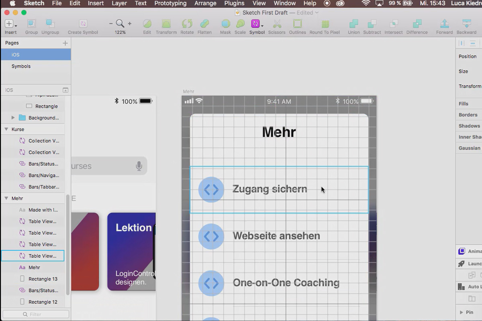Click the Webseite ansehen row on artboard
The height and width of the screenshot is (321, 482).
coord(279,236)
